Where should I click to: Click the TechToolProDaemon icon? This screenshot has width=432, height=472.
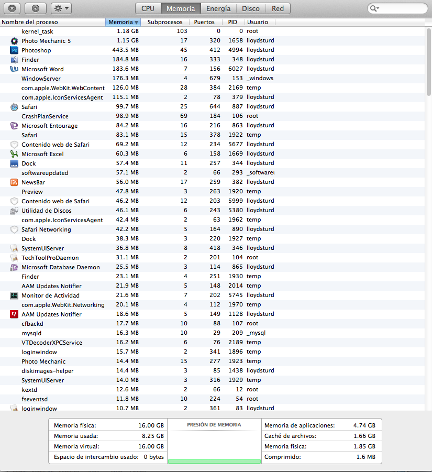(14, 258)
